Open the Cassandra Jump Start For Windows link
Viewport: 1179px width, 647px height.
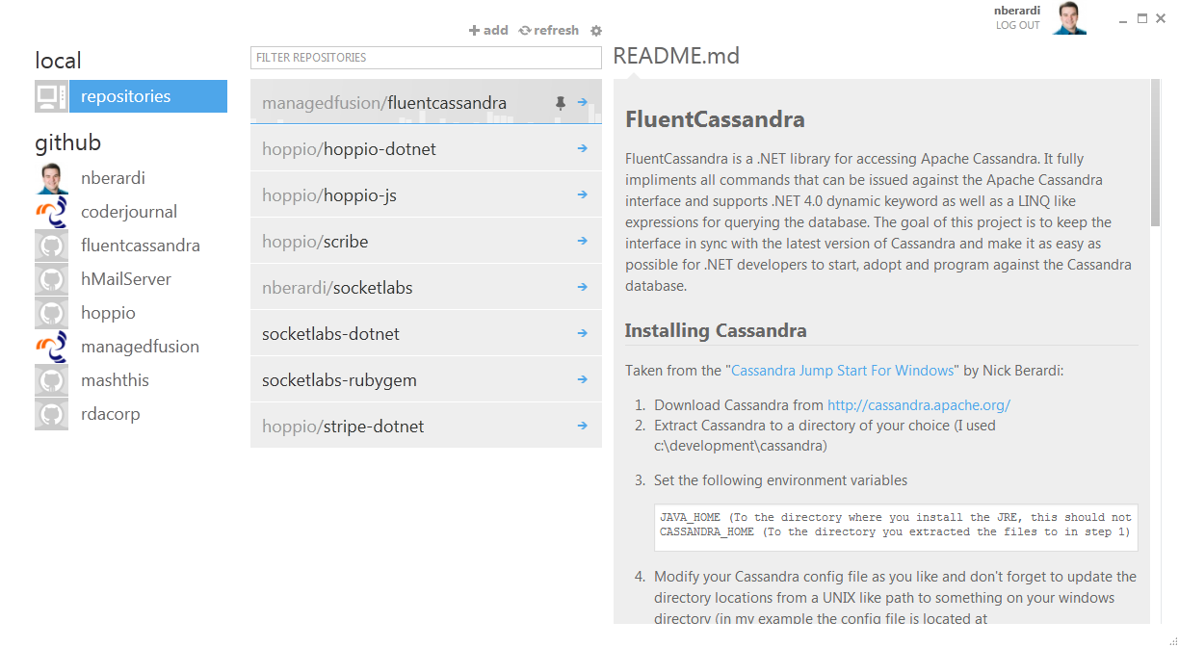(x=844, y=370)
